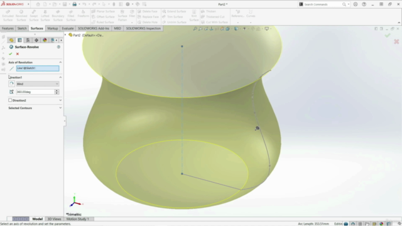The image size is (402, 226).
Task: Click the New document icon
Action: [45, 4]
